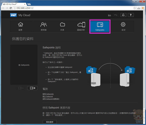
Task: Select the Safepoints tab
Action: (x=100, y=27)
